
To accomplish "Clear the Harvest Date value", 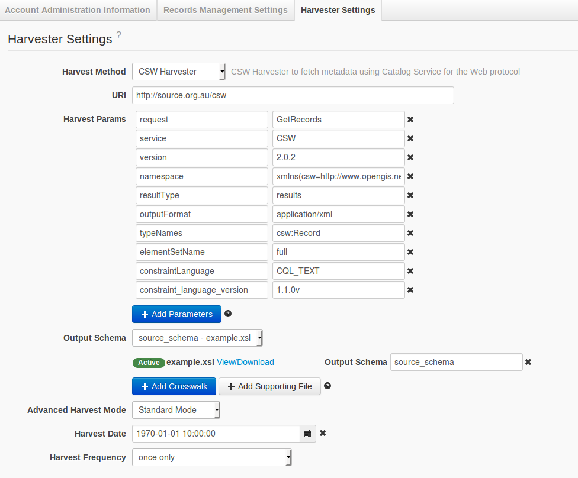I will pyautogui.click(x=323, y=434).
